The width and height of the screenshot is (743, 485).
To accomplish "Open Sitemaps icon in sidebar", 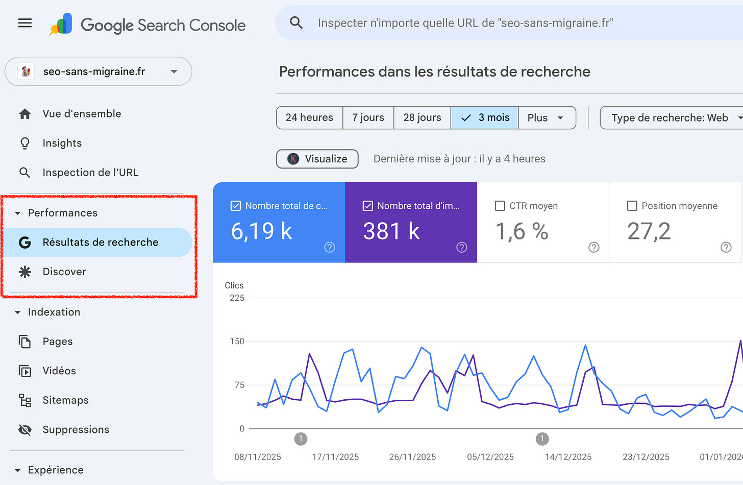I will pos(25,400).
